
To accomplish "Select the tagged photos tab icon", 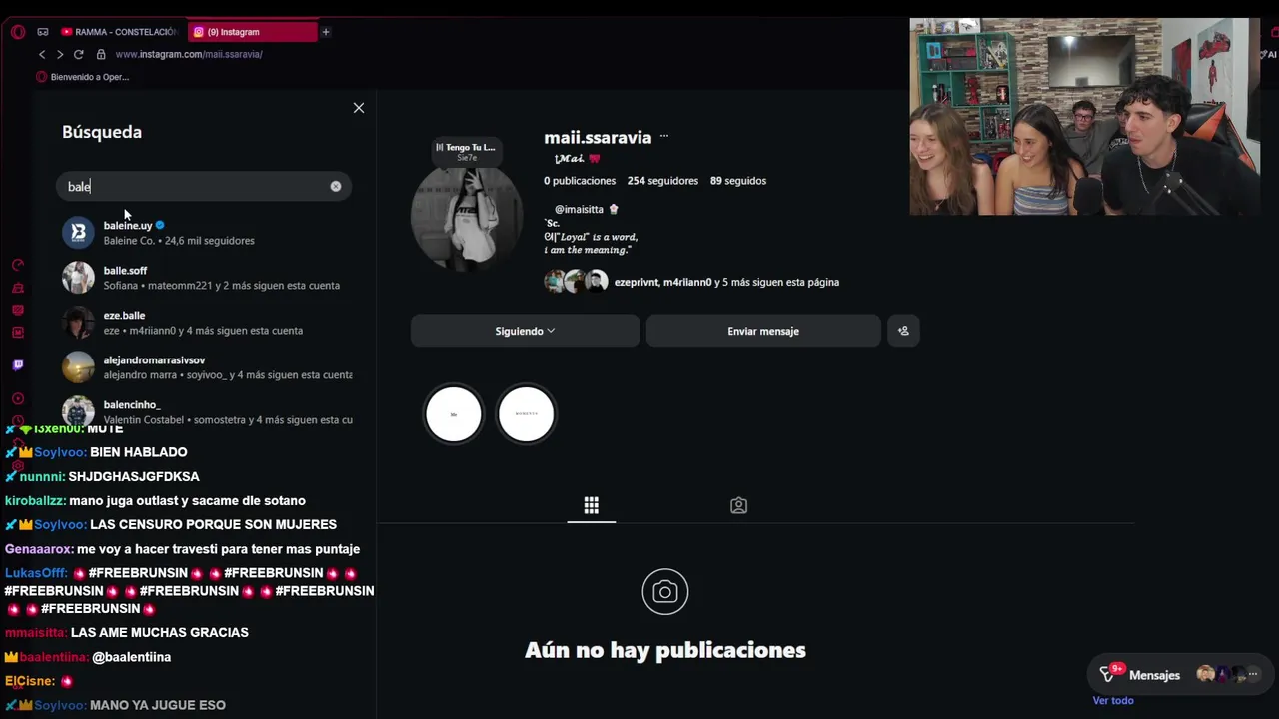I will click(x=738, y=505).
